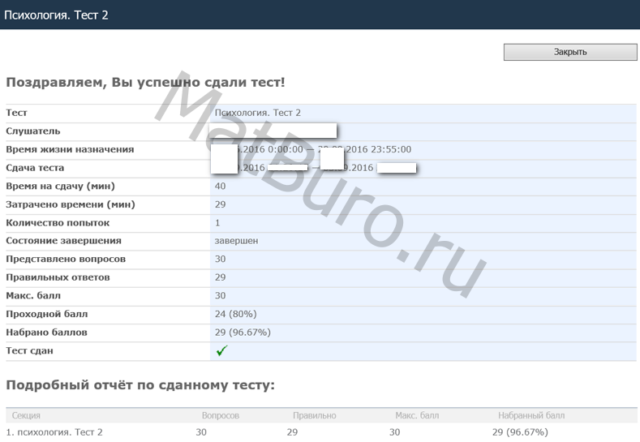
Task: Click the Закрыть button
Action: pyautogui.click(x=570, y=52)
